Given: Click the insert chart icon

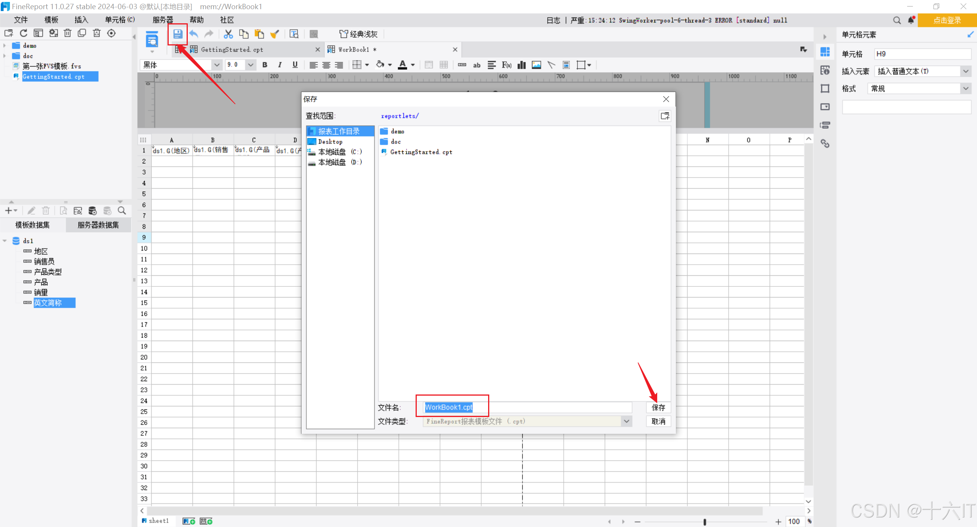Looking at the screenshot, I should coord(521,65).
